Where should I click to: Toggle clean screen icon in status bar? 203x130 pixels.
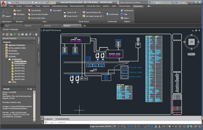(196, 126)
